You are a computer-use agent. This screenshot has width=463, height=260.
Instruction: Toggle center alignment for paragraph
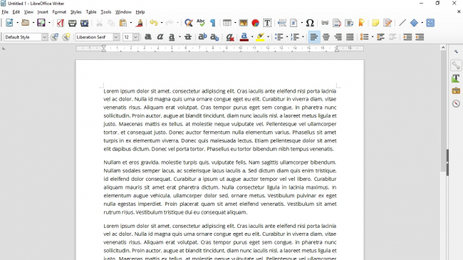(326, 37)
